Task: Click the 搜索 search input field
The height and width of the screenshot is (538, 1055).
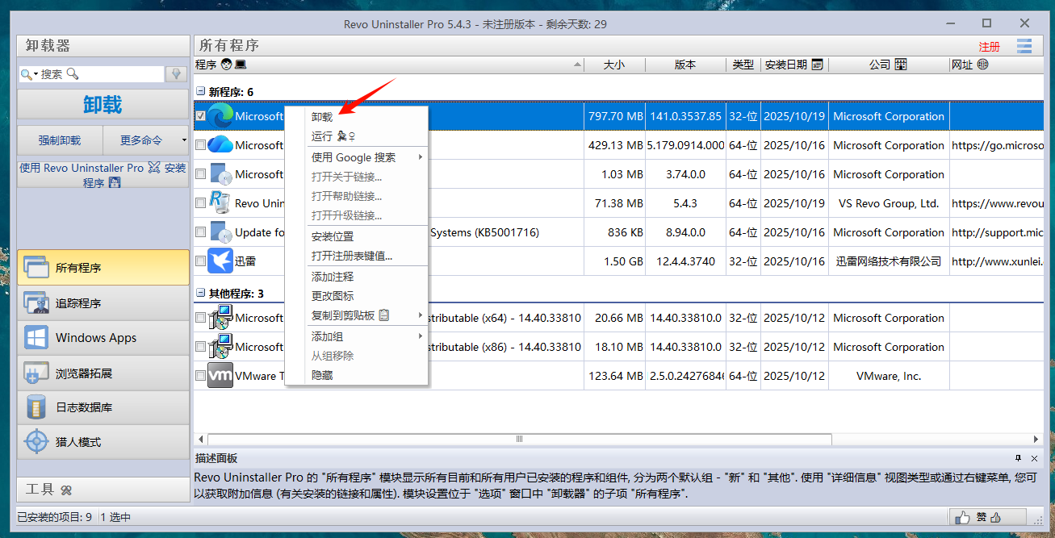Action: point(101,74)
